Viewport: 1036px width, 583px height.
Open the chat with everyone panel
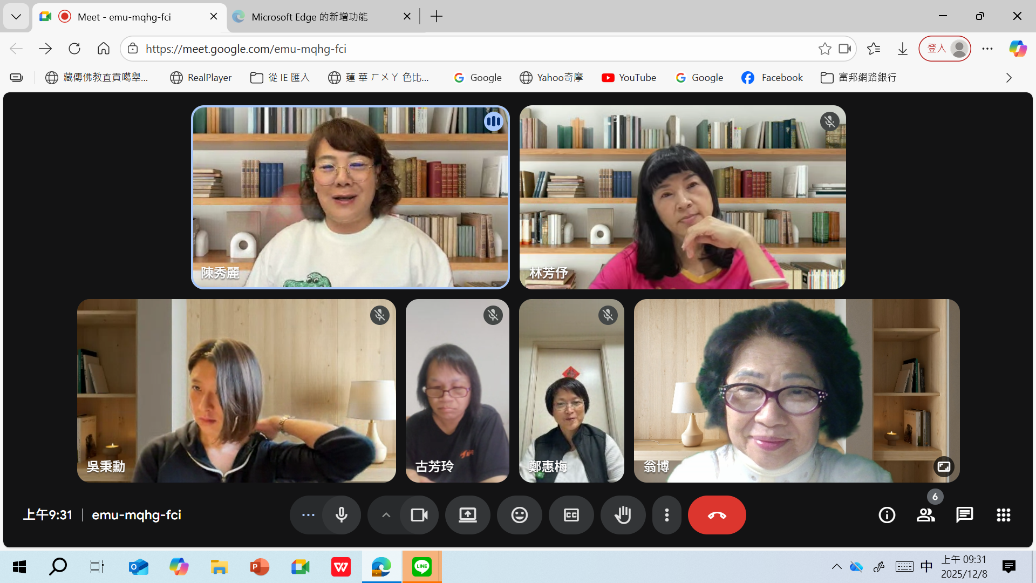tap(964, 515)
